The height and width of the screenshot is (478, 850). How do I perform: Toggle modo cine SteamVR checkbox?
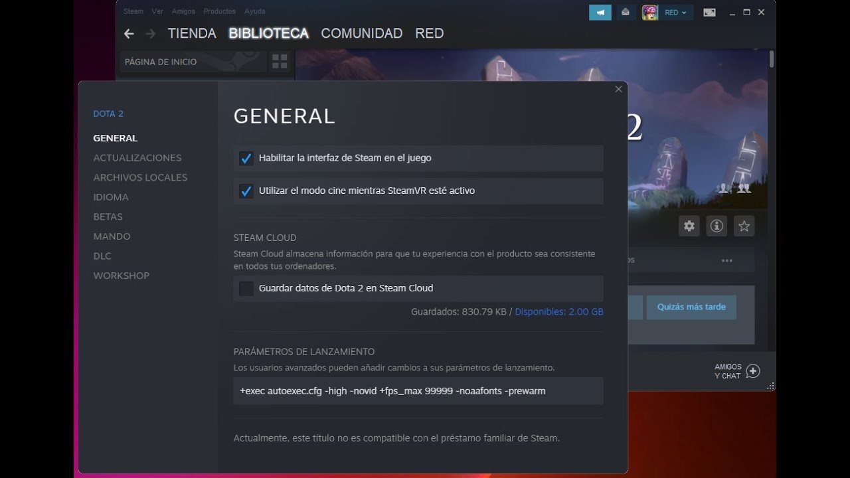click(246, 191)
